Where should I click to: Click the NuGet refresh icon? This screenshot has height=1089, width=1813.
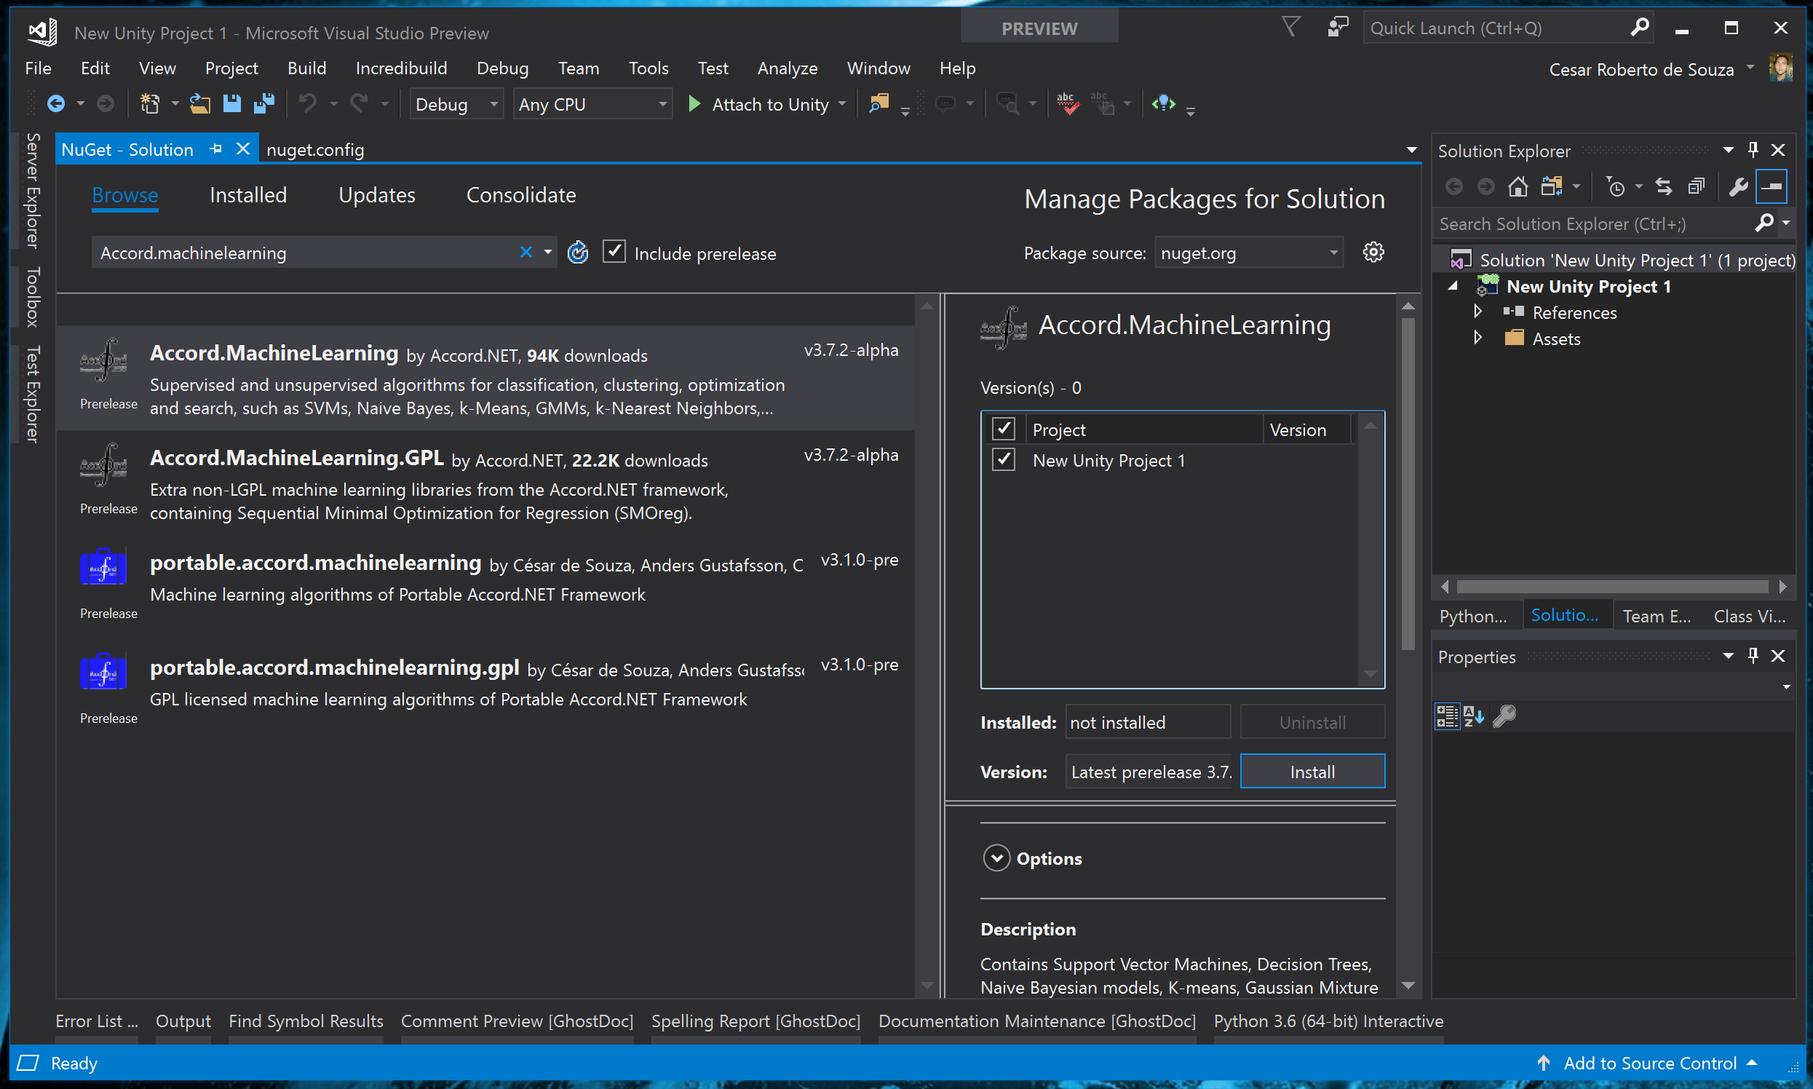[x=578, y=253]
